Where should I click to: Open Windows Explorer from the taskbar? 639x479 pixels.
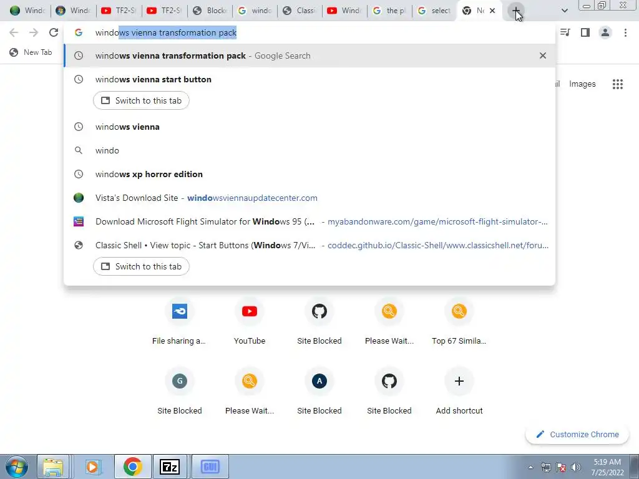(53, 467)
